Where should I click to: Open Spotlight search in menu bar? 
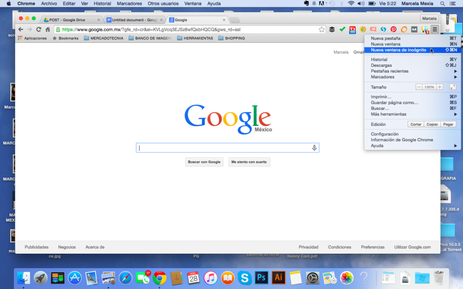tap(442, 4)
